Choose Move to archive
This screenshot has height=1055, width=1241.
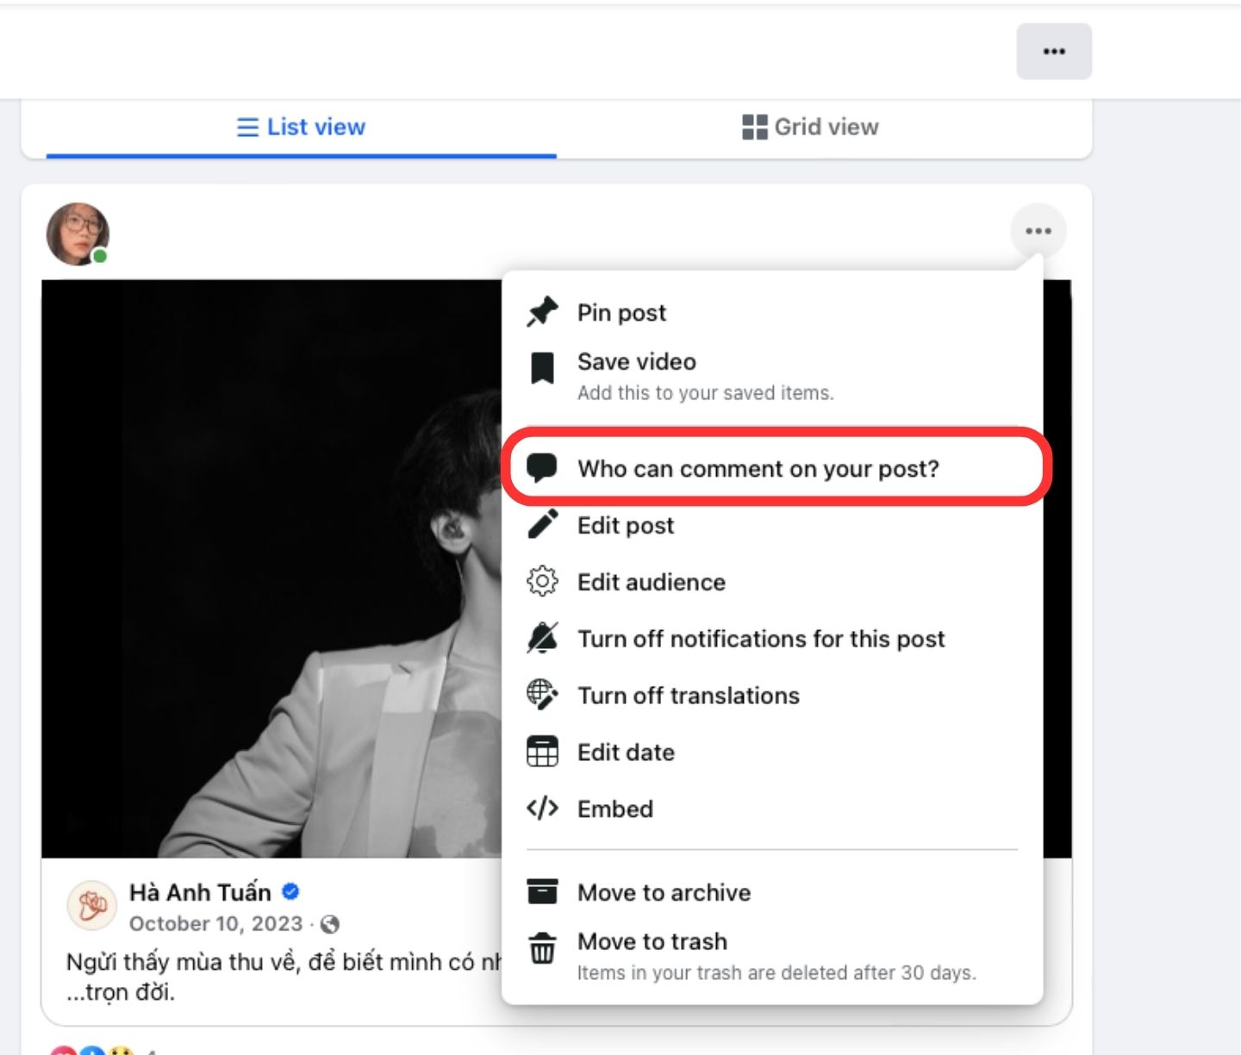(772, 892)
